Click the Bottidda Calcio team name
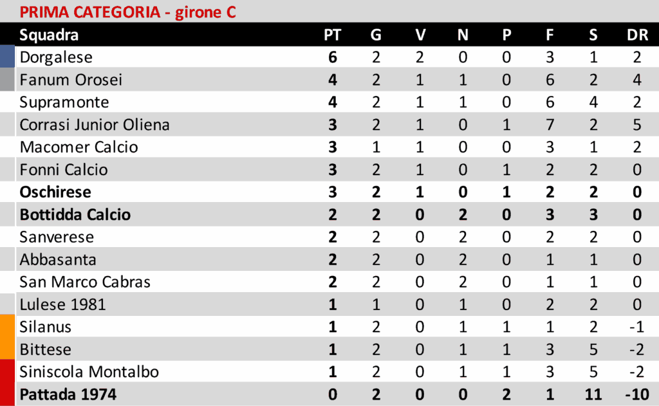659x406 pixels. pos(75,214)
